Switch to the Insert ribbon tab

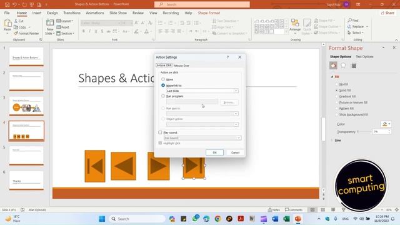pos(37,12)
